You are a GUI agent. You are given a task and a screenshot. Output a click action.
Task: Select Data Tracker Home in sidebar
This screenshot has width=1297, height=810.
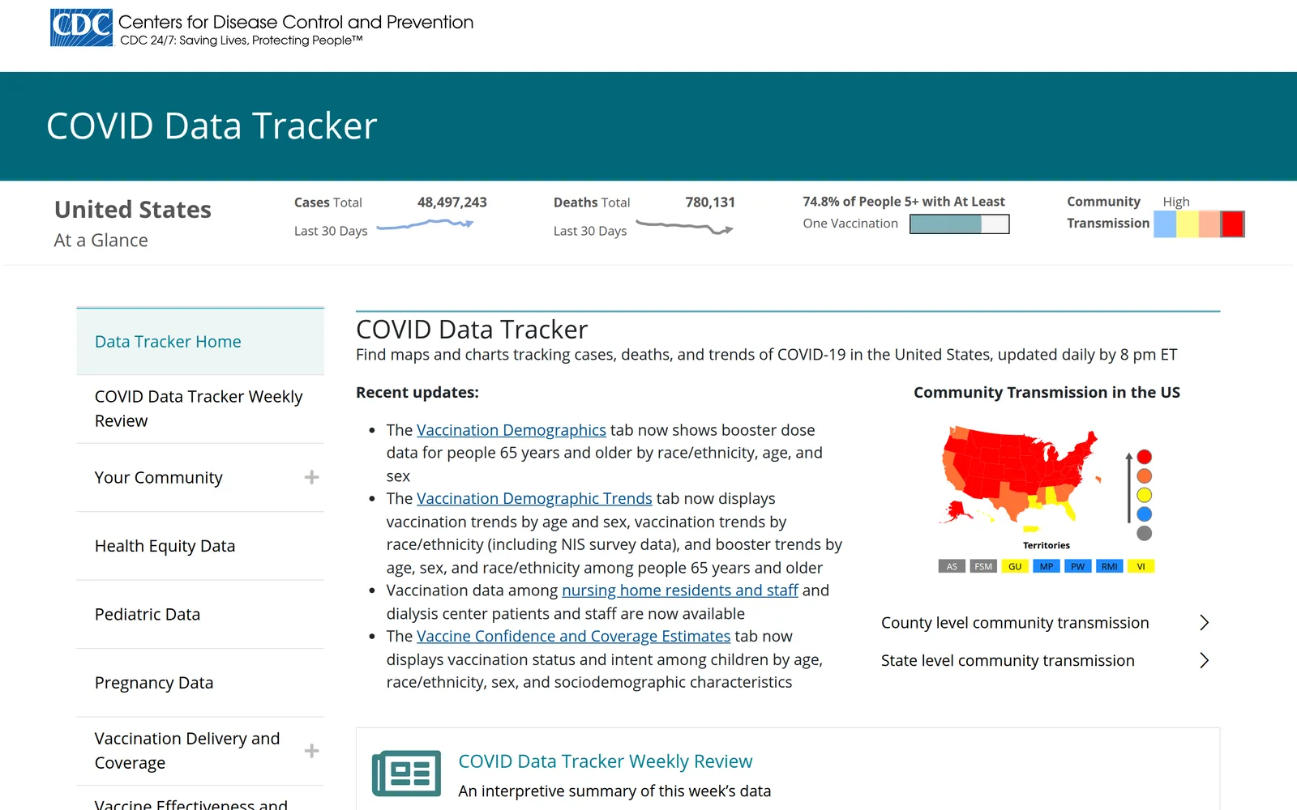[200, 342]
